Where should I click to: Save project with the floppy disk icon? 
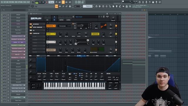tap(153, 2)
